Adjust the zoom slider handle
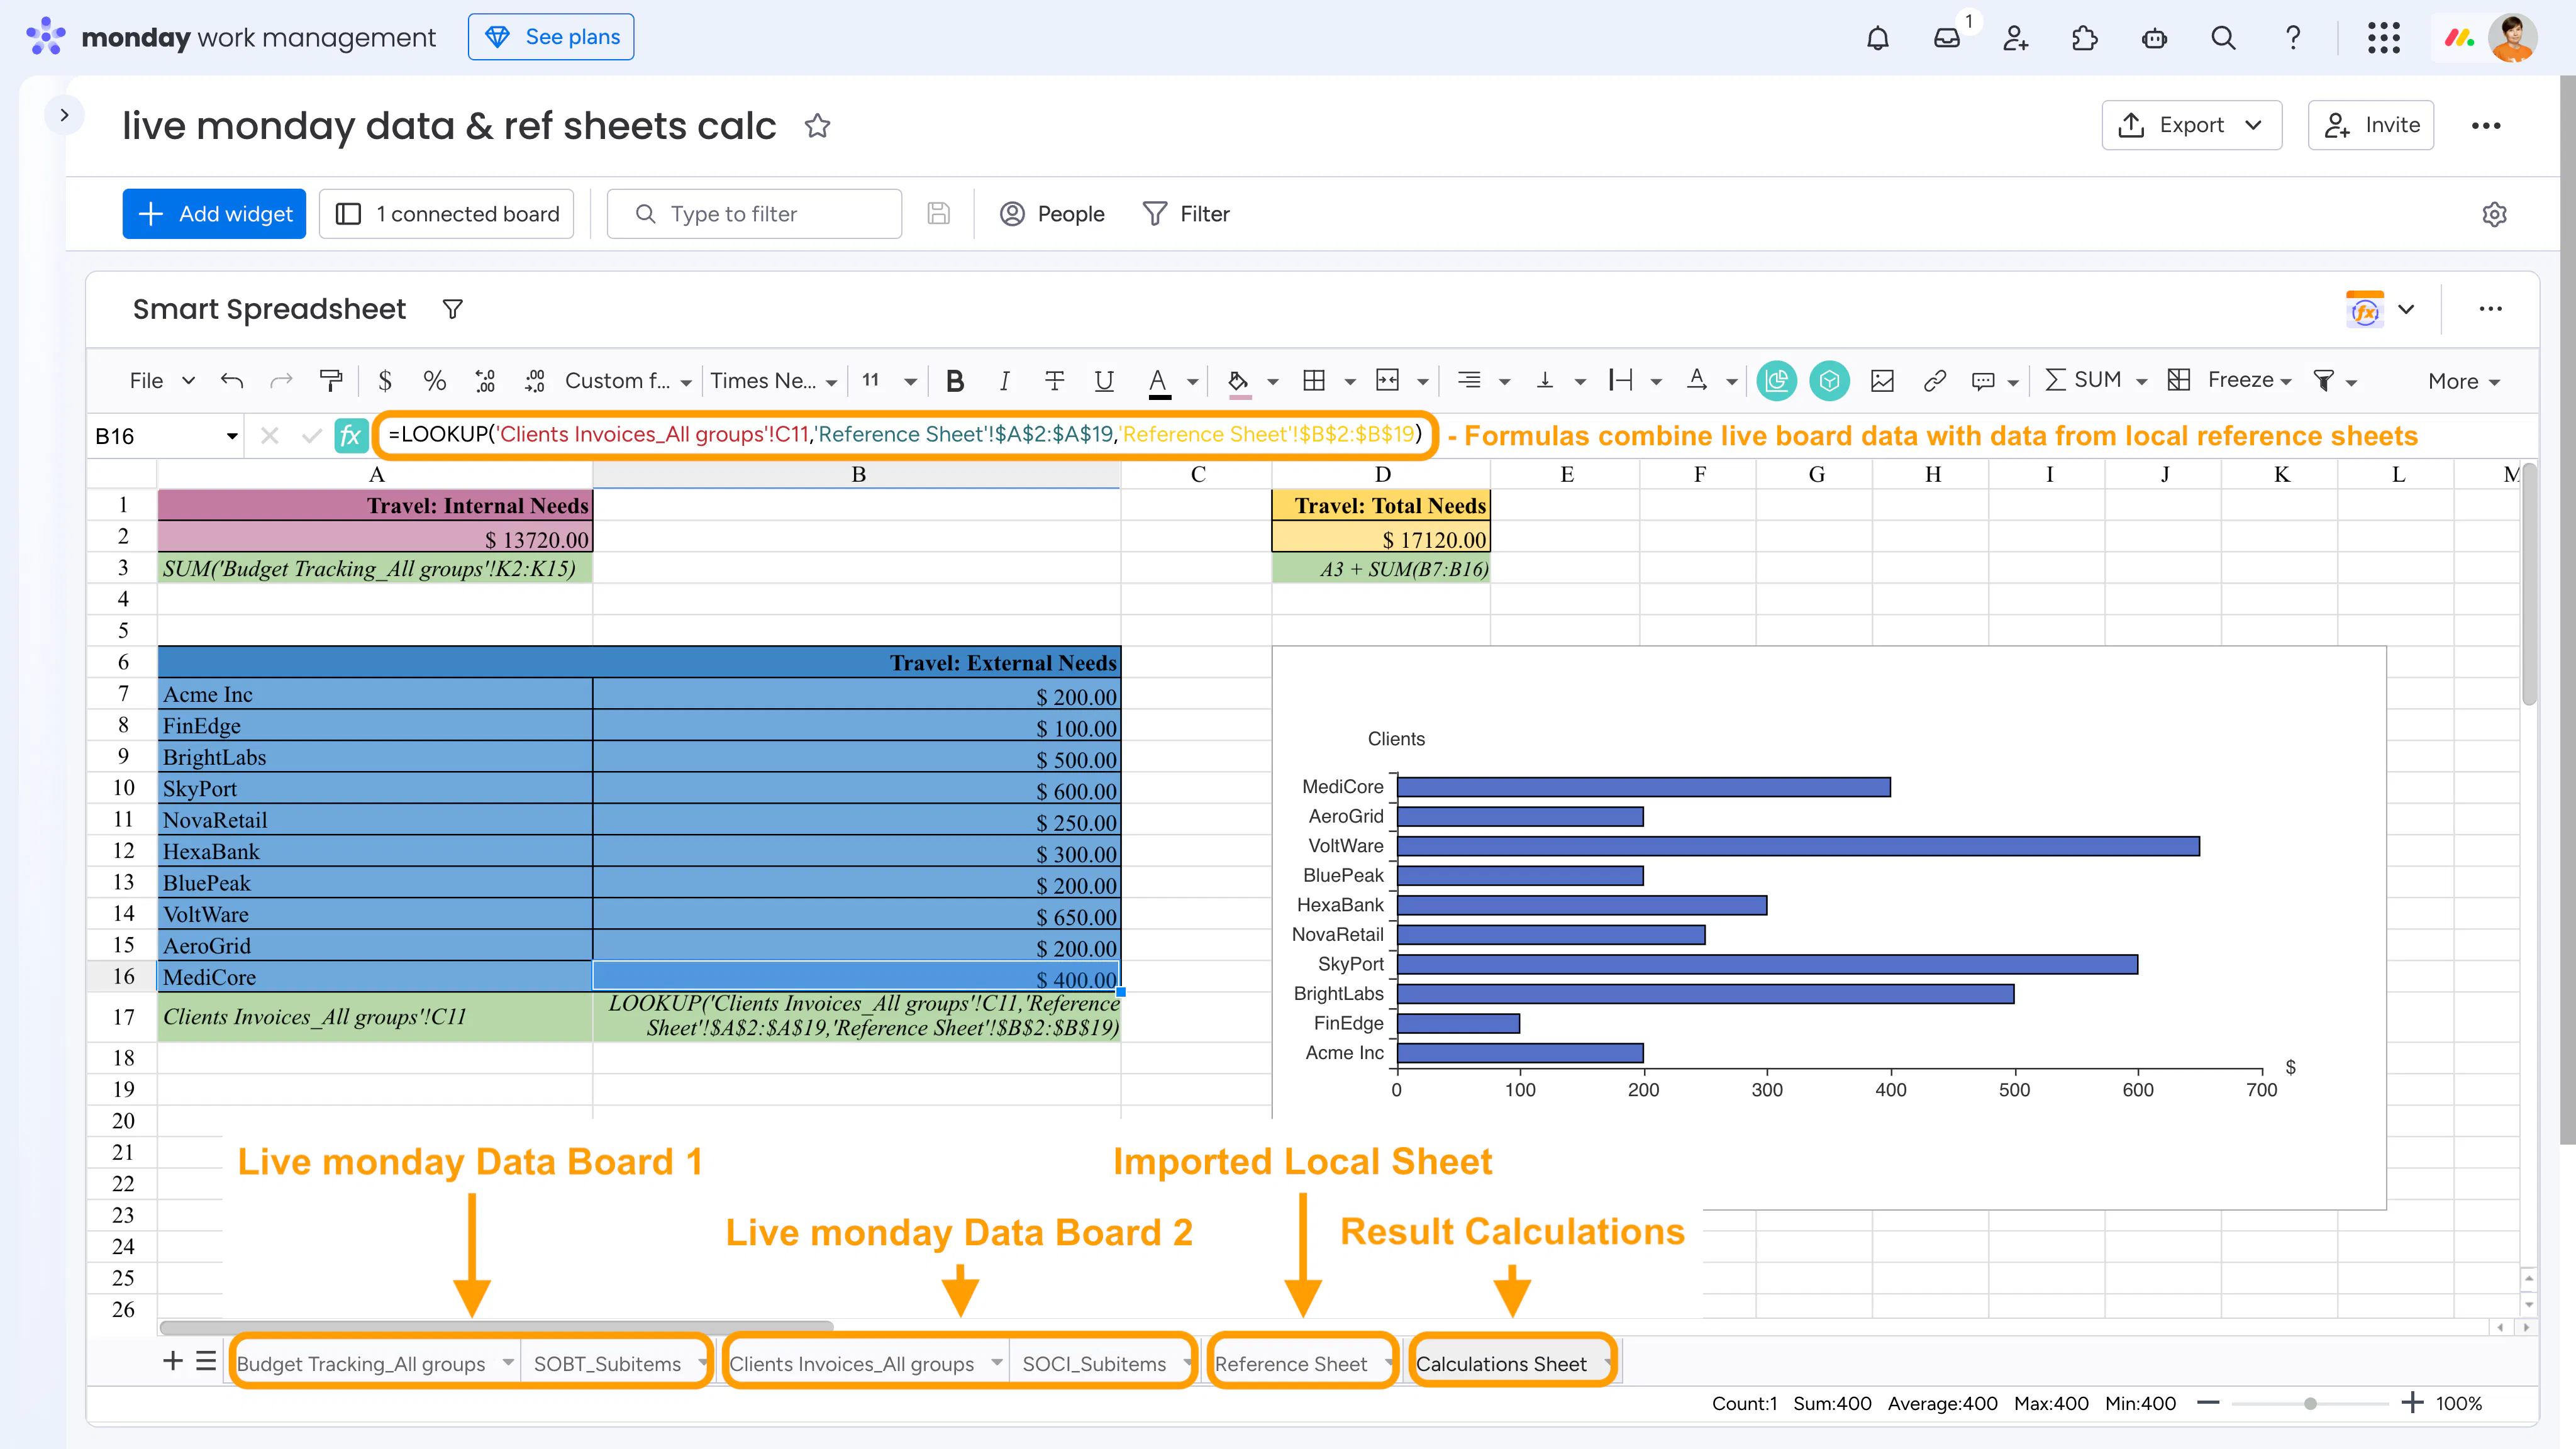The width and height of the screenshot is (2576, 1449). [x=2310, y=1403]
